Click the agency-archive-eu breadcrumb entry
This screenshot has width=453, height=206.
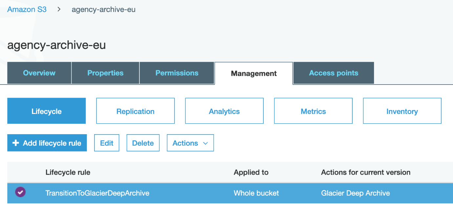103,9
